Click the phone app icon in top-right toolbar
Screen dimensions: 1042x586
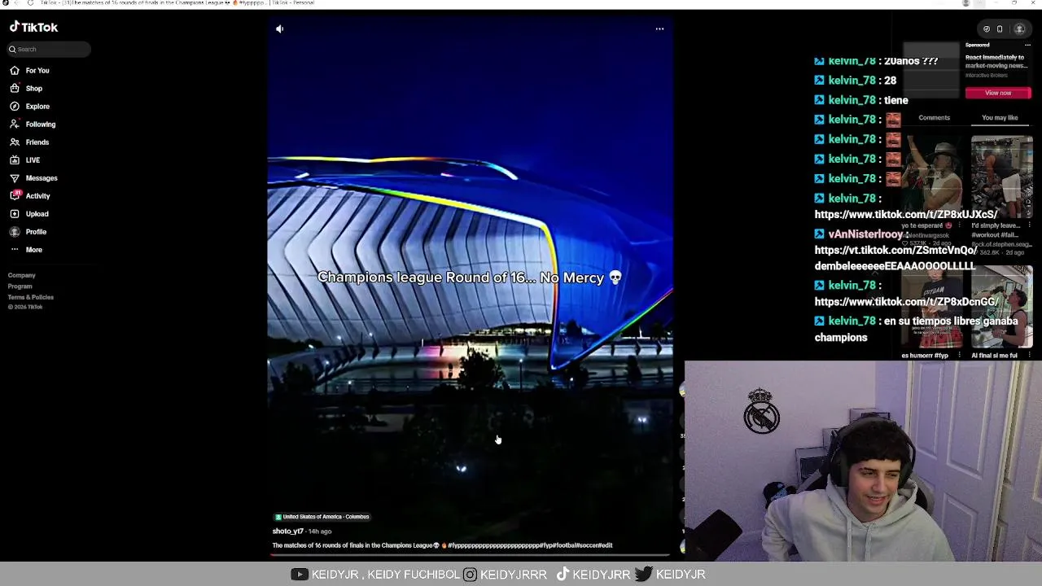click(1000, 29)
